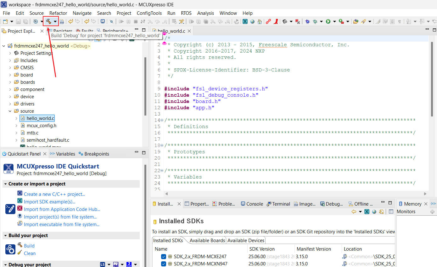Toggle the SDK_2.x_FRDM-MCXN947 checkbox
437x267 pixels.
tap(163, 264)
